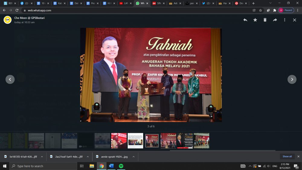The width and height of the screenshot is (302, 170).
Task: Select the last group photo thumbnail
Action: (201, 141)
